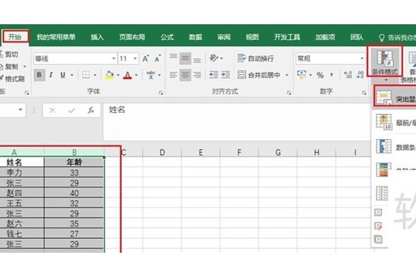Toggle Underline formatting
The height and width of the screenshot is (277, 416).
pos(62,75)
